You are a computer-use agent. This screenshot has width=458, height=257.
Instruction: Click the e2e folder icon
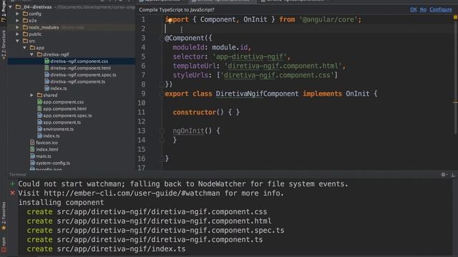(x=26, y=21)
